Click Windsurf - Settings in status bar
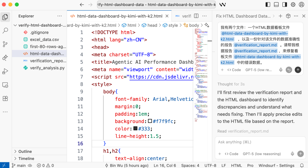Viewport: 308px width, 168px height. [x=276, y=165]
